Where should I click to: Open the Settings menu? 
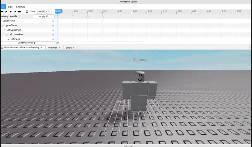pos(20,7)
